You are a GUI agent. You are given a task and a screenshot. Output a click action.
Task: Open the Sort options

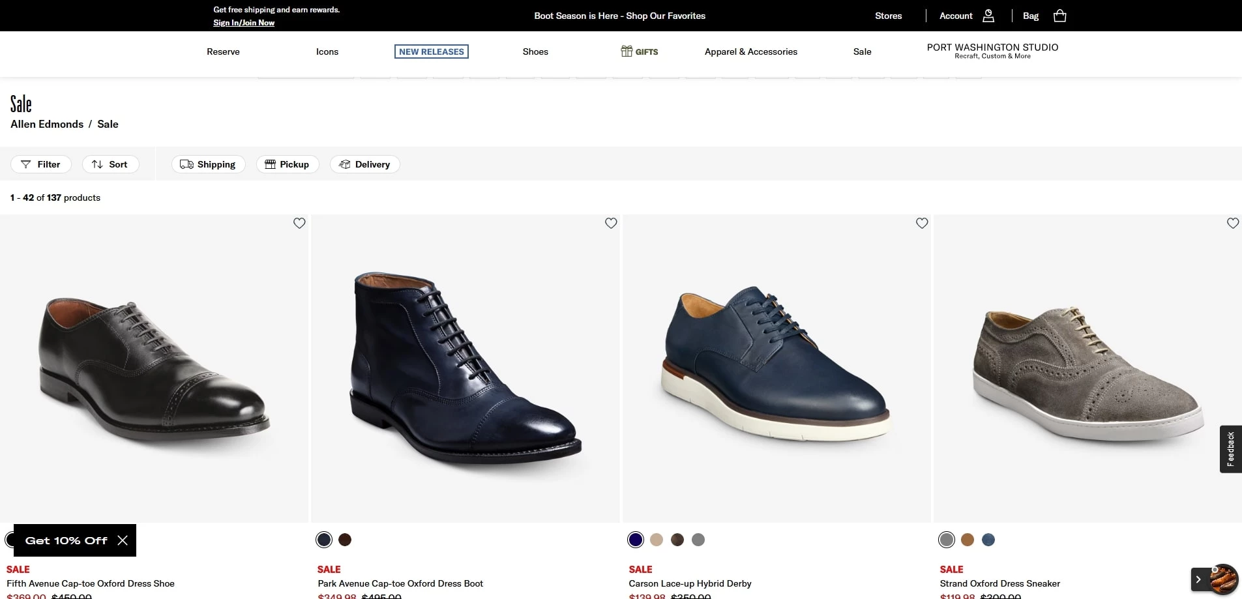click(111, 164)
